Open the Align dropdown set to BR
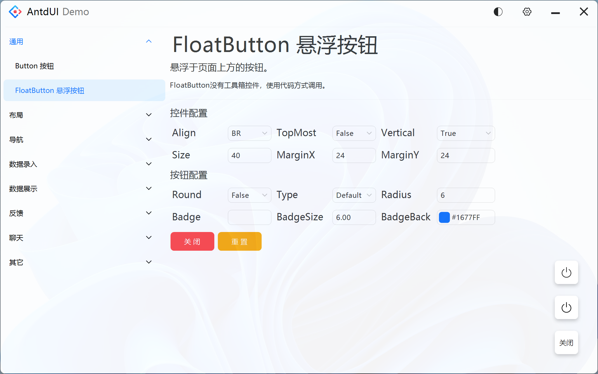This screenshot has width=598, height=374. tap(249, 133)
